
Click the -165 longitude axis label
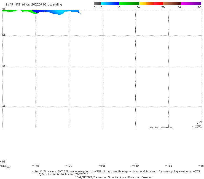click(x=102, y=166)
